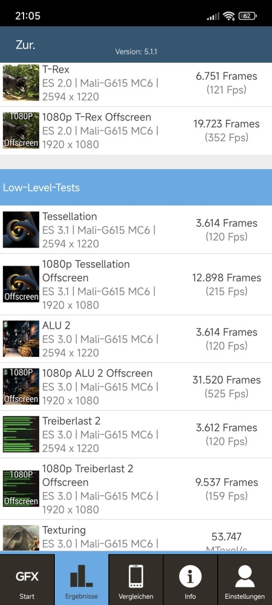This screenshot has width=272, height=605.
Task: Select the Low-Level-Tests section header
Action: coord(136,188)
